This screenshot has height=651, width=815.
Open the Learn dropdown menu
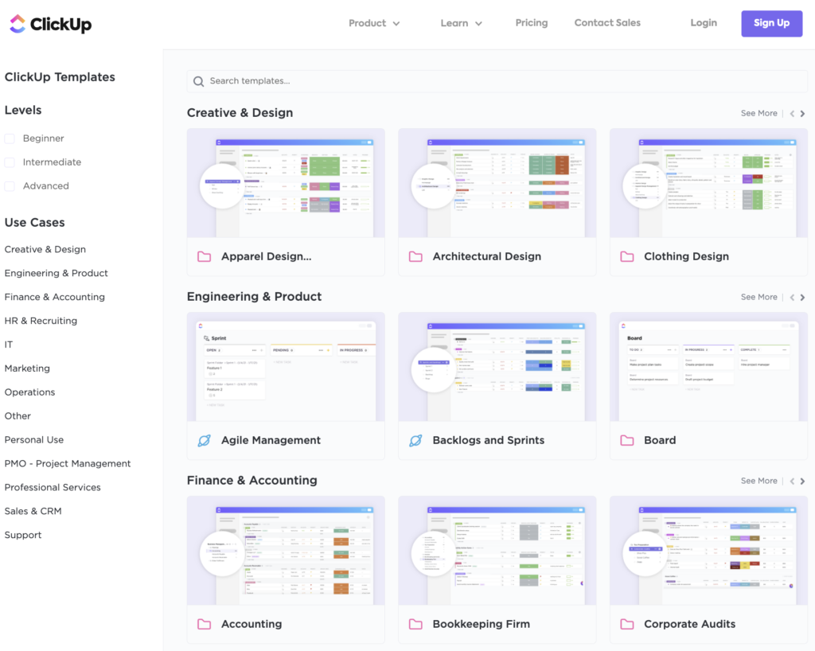pos(461,23)
